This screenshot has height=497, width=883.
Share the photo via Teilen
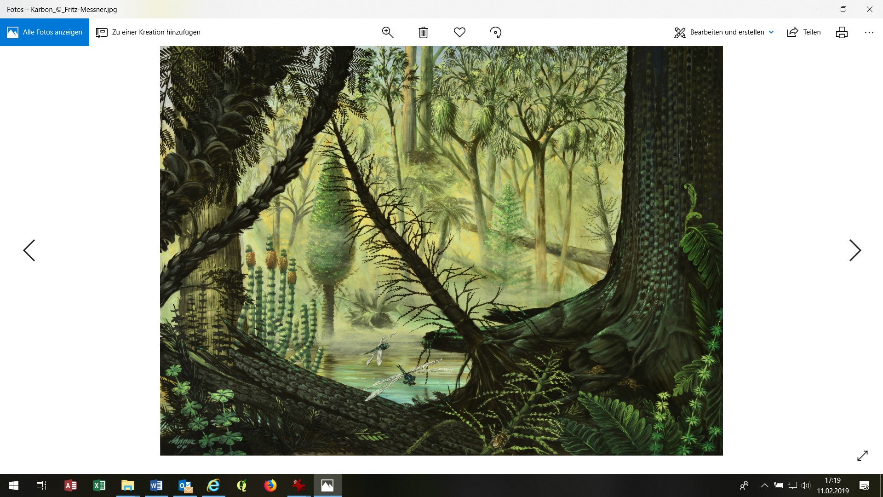tap(804, 32)
